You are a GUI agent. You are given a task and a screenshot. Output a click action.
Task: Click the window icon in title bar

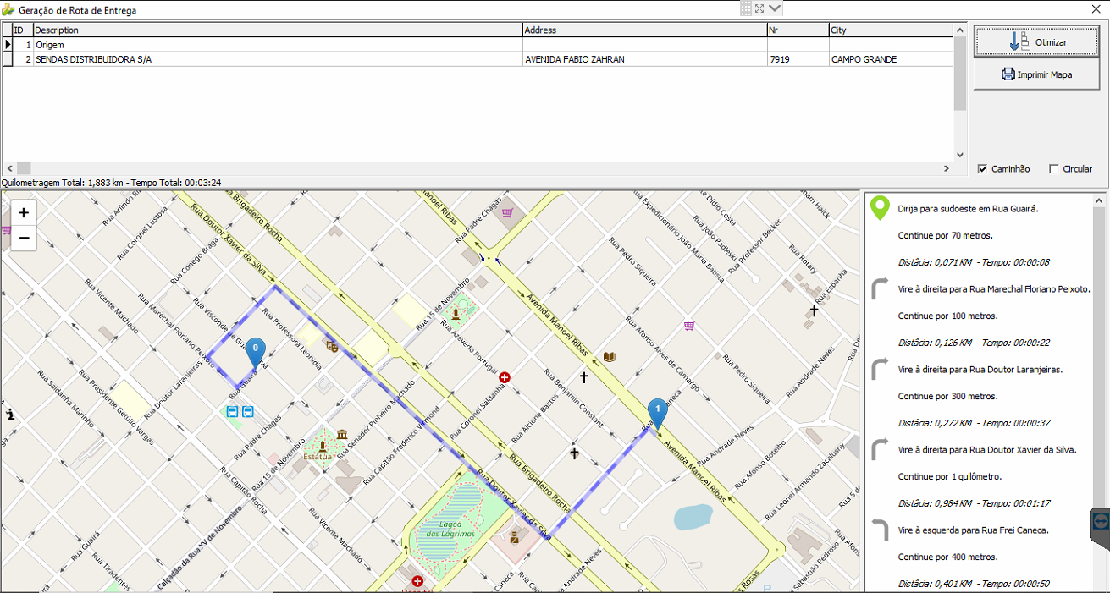[8, 10]
